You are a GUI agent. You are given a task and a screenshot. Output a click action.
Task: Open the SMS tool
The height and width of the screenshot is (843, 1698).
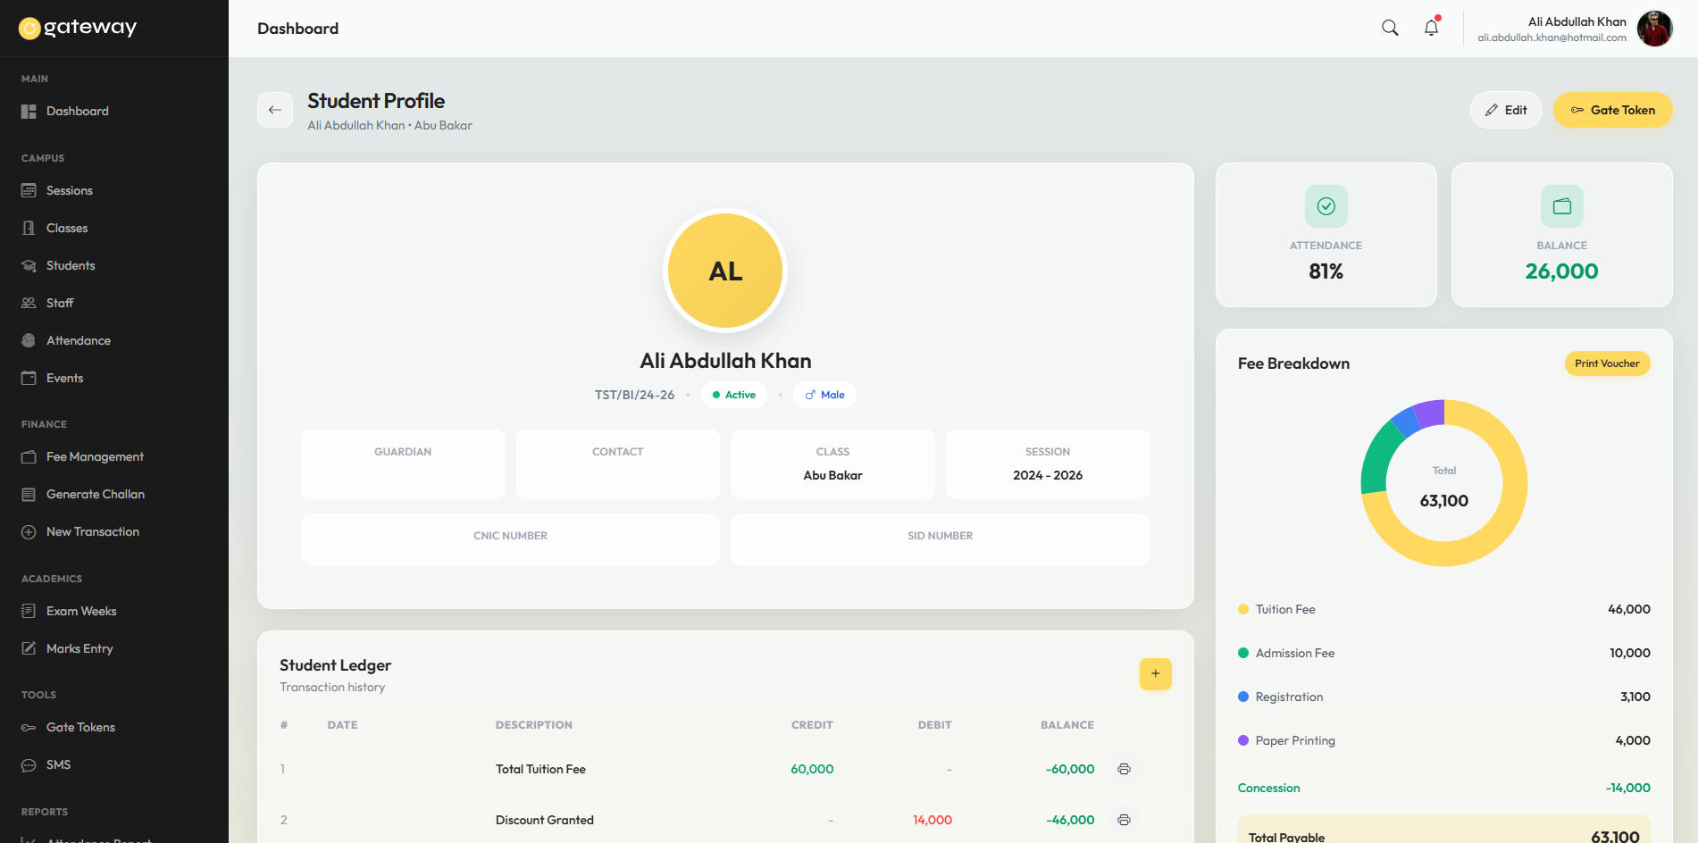tap(58, 764)
